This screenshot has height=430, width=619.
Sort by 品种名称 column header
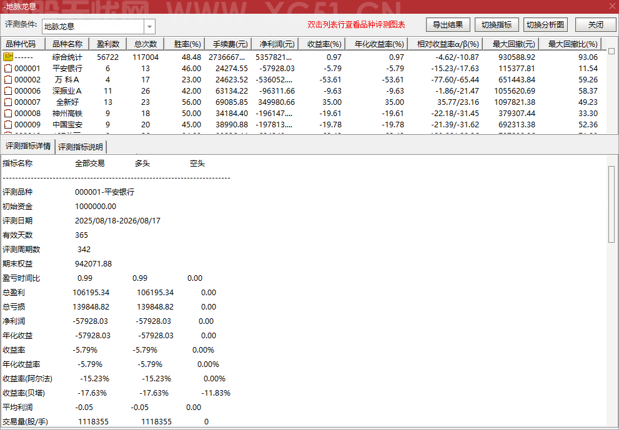[x=67, y=44]
